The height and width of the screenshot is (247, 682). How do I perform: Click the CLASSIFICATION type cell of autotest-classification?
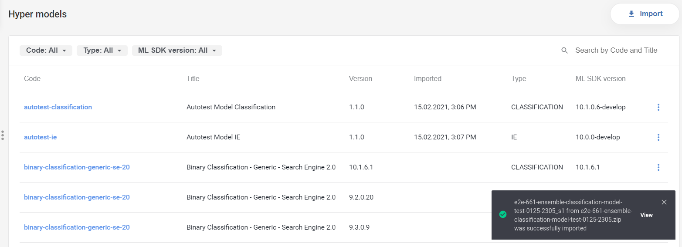pyautogui.click(x=537, y=107)
